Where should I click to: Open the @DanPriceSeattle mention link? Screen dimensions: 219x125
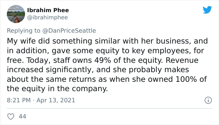click(69, 31)
